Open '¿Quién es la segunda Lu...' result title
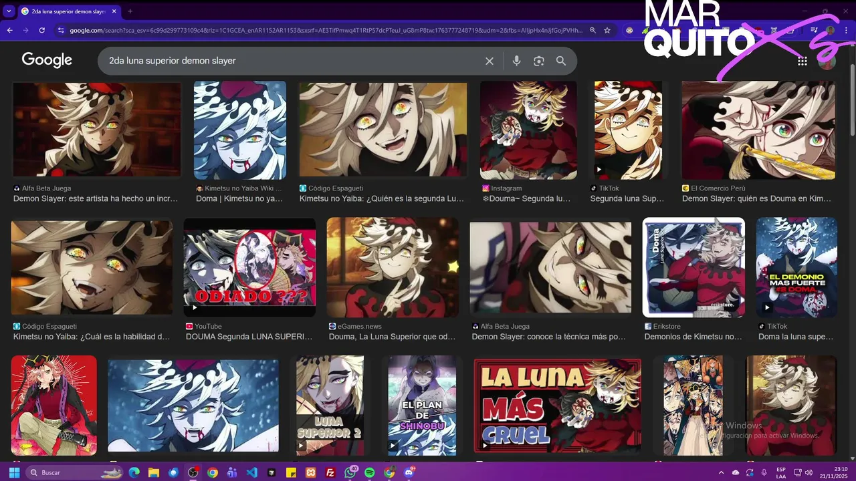 [x=381, y=198]
